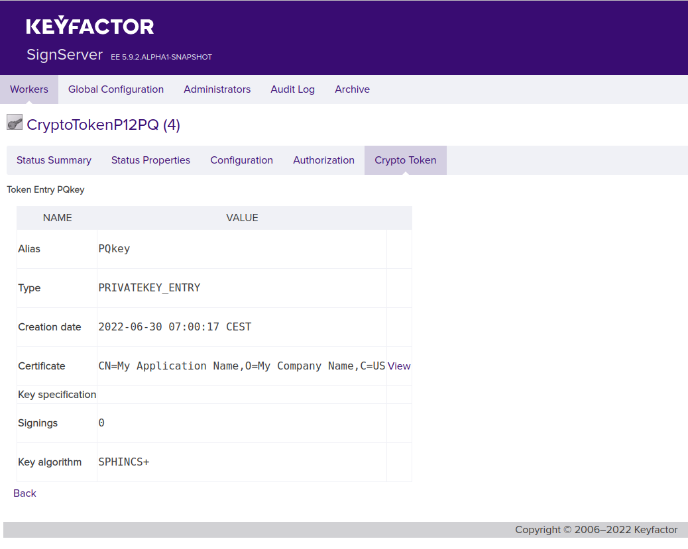
Task: Click the Back link below table
Action: click(25, 493)
